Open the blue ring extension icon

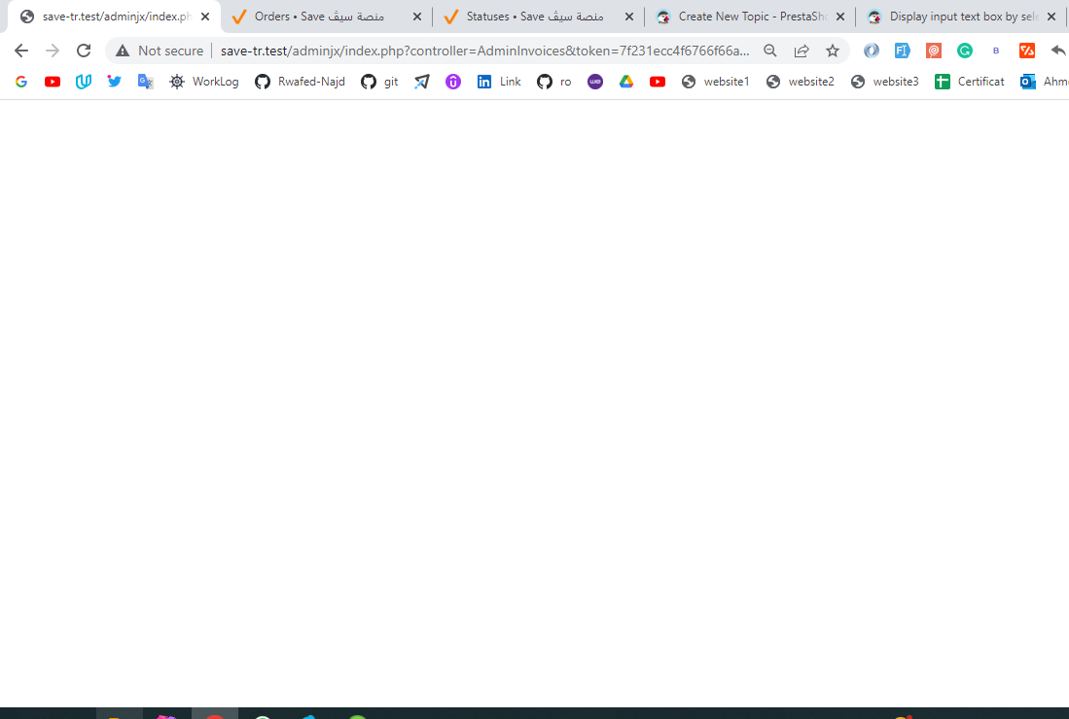pos(872,51)
